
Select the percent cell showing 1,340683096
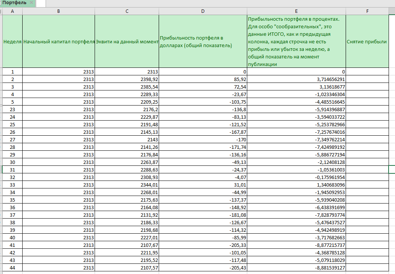tap(296, 185)
